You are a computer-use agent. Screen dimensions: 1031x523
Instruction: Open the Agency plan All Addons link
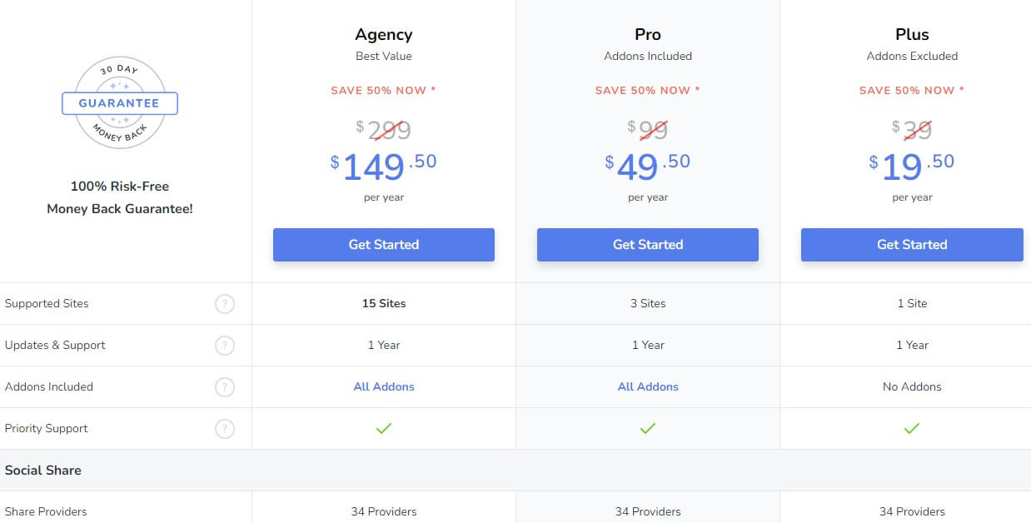point(384,386)
